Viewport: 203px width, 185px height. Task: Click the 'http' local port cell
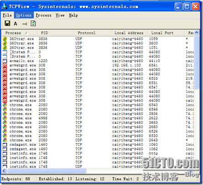153,154
